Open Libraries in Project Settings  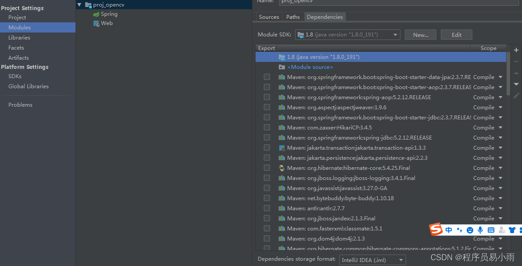(x=19, y=38)
